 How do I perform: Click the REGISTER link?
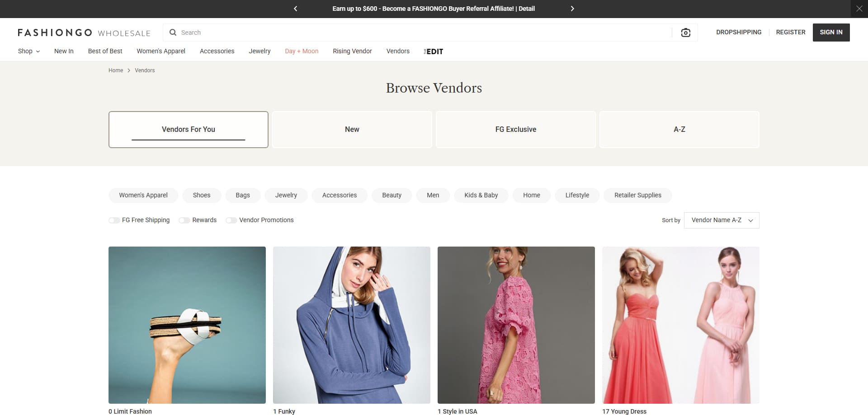pos(791,33)
